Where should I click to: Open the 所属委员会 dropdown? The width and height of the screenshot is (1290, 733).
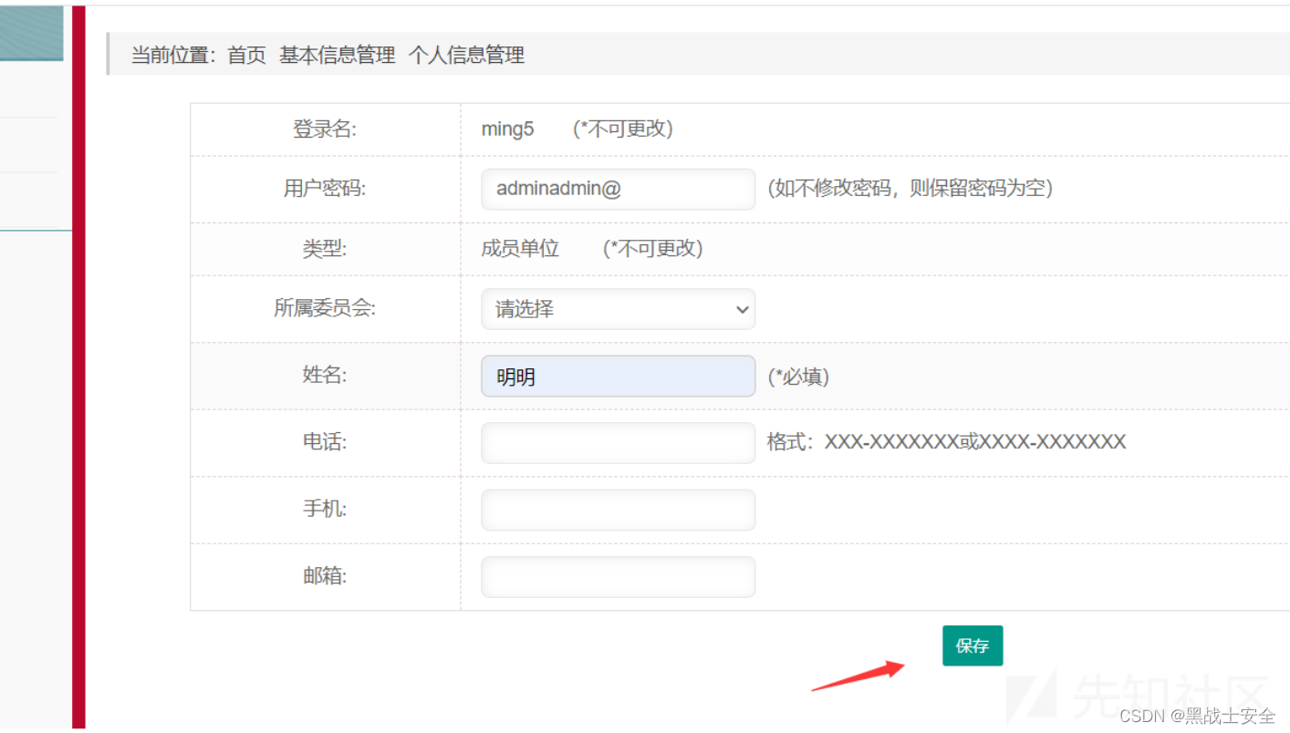[x=619, y=309]
